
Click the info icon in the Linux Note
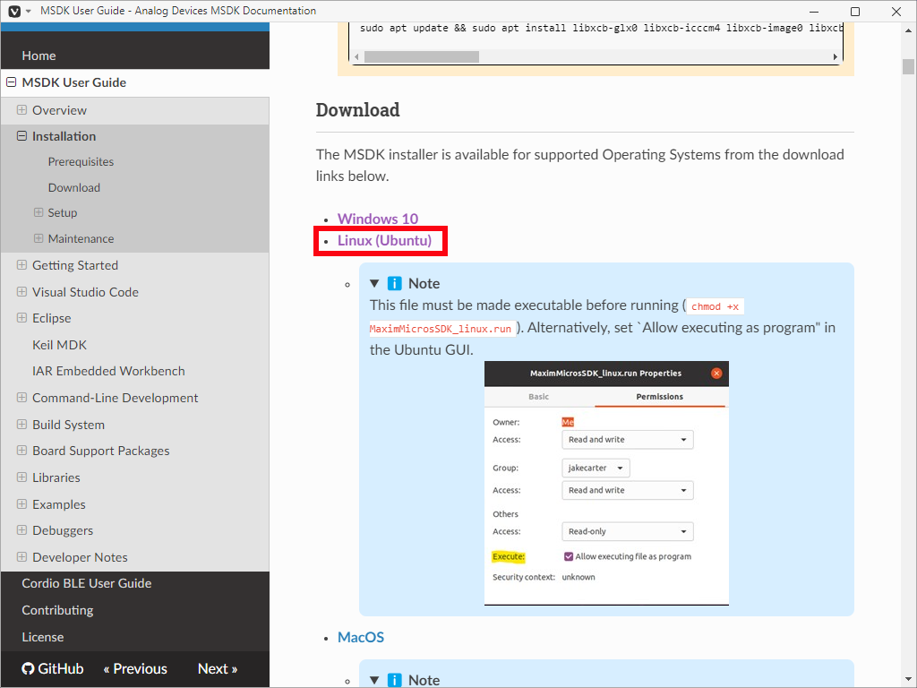(395, 284)
